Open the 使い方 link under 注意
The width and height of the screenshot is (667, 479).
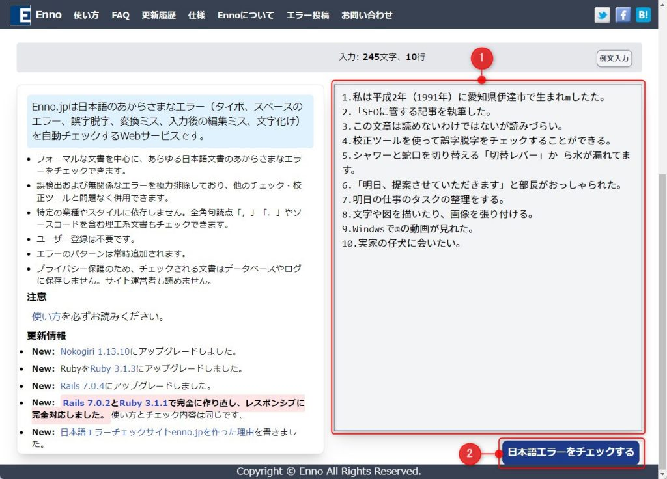(x=46, y=316)
